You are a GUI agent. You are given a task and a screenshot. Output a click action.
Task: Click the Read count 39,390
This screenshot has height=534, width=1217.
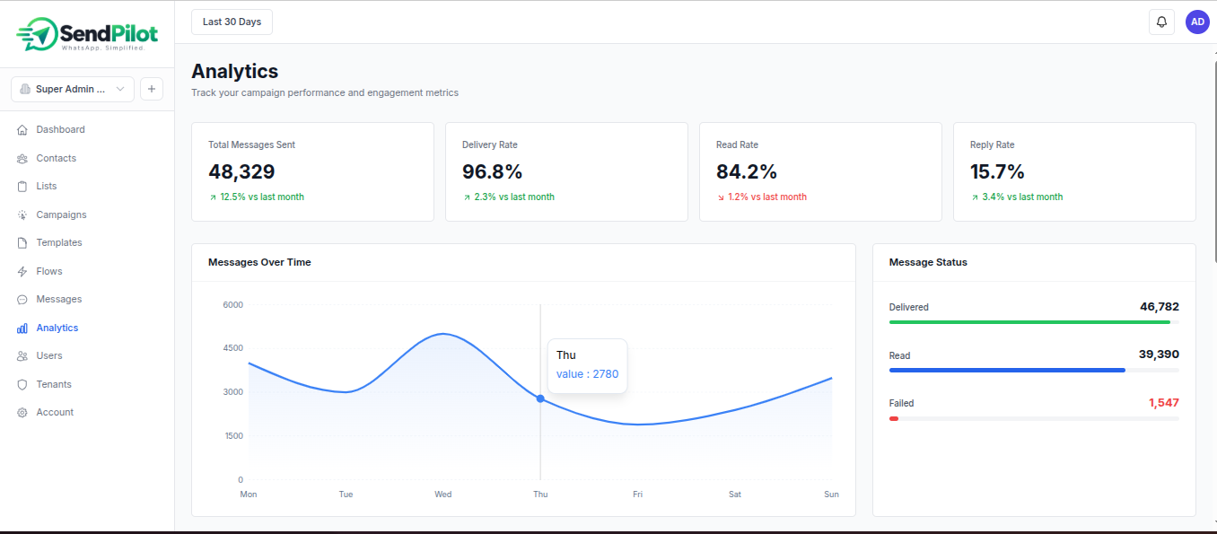1159,355
